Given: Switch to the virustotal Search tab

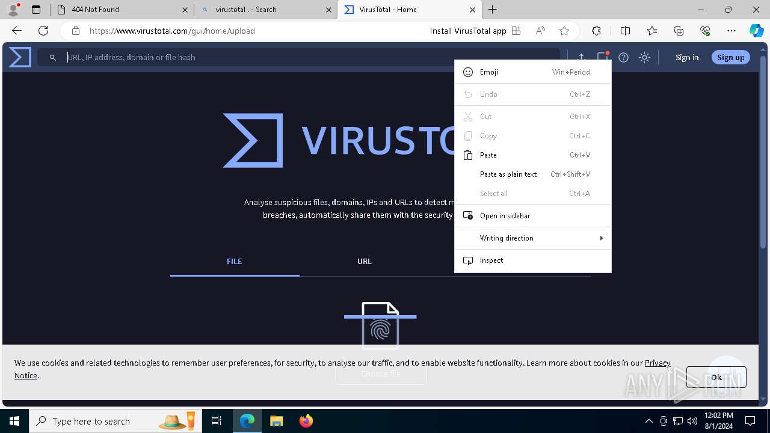Looking at the screenshot, I should pos(266,10).
